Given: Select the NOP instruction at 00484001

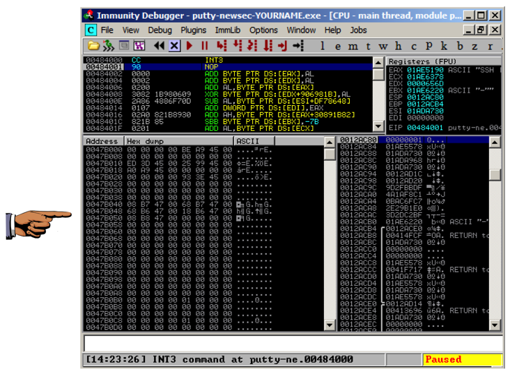Looking at the screenshot, I should pyautogui.click(x=228, y=67).
